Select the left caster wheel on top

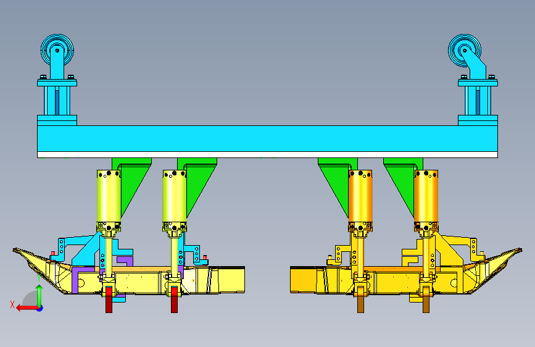click(x=57, y=50)
